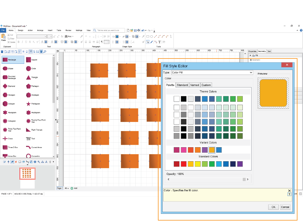The height and width of the screenshot is (222, 303).
Task: Select the Automatic fill radio option
Action: 251,60
